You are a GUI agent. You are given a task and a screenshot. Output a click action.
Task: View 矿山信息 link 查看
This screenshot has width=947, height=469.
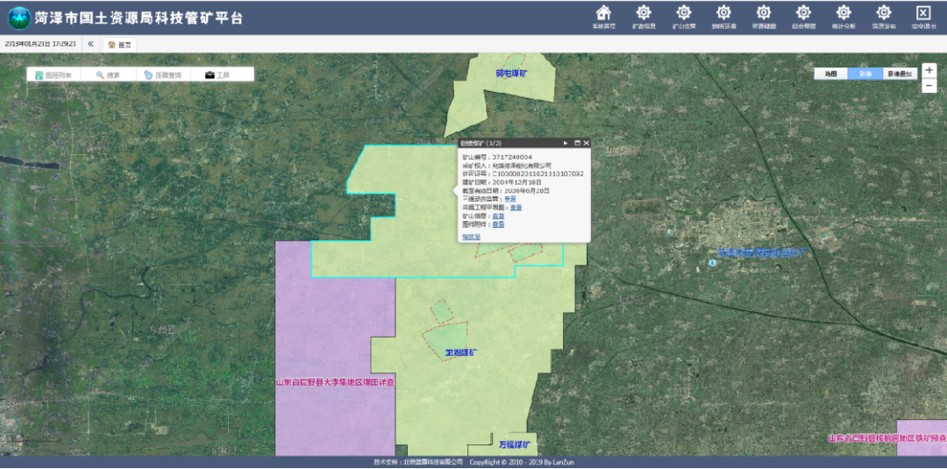tap(498, 216)
